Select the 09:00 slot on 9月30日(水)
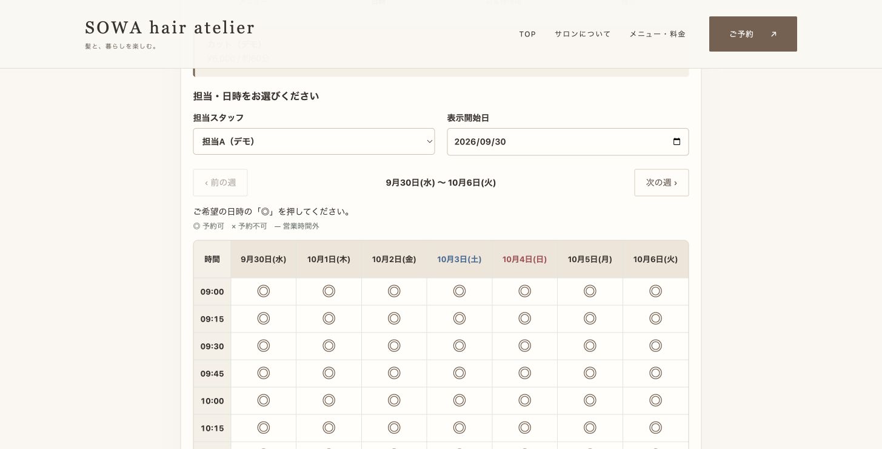Screen dimensions: 882x449 [263, 291]
